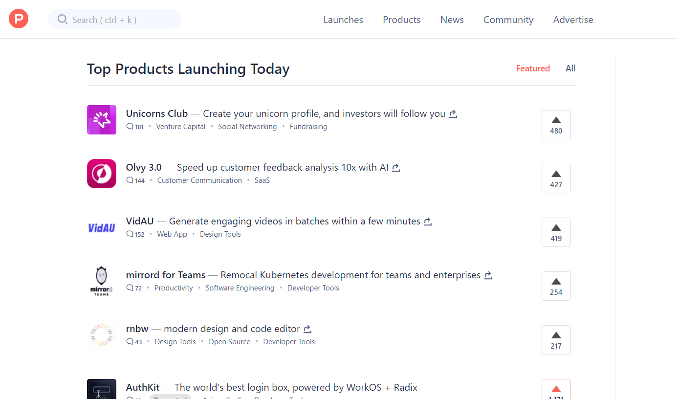
Task: Open the Olvy 3.0 product link
Action: point(144,167)
